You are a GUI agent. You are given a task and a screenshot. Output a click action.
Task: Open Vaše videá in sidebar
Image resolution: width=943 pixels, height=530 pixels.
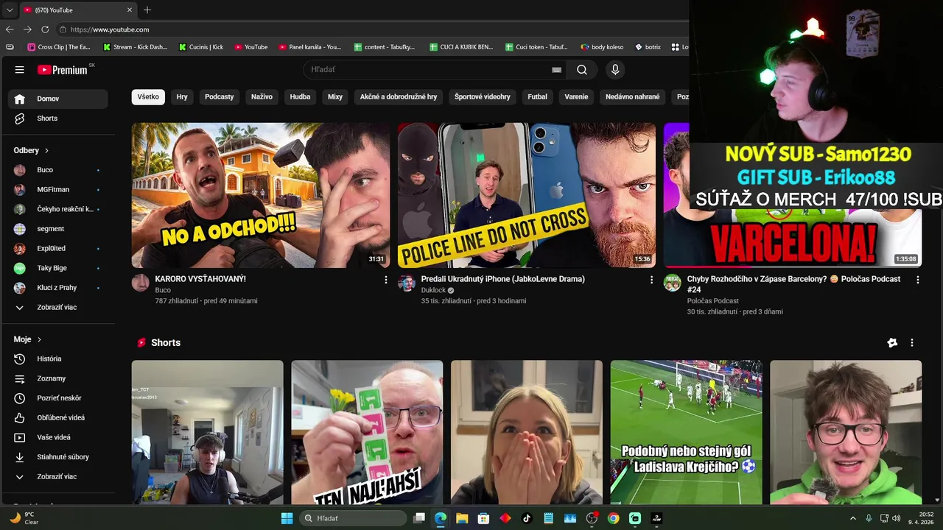point(58,437)
